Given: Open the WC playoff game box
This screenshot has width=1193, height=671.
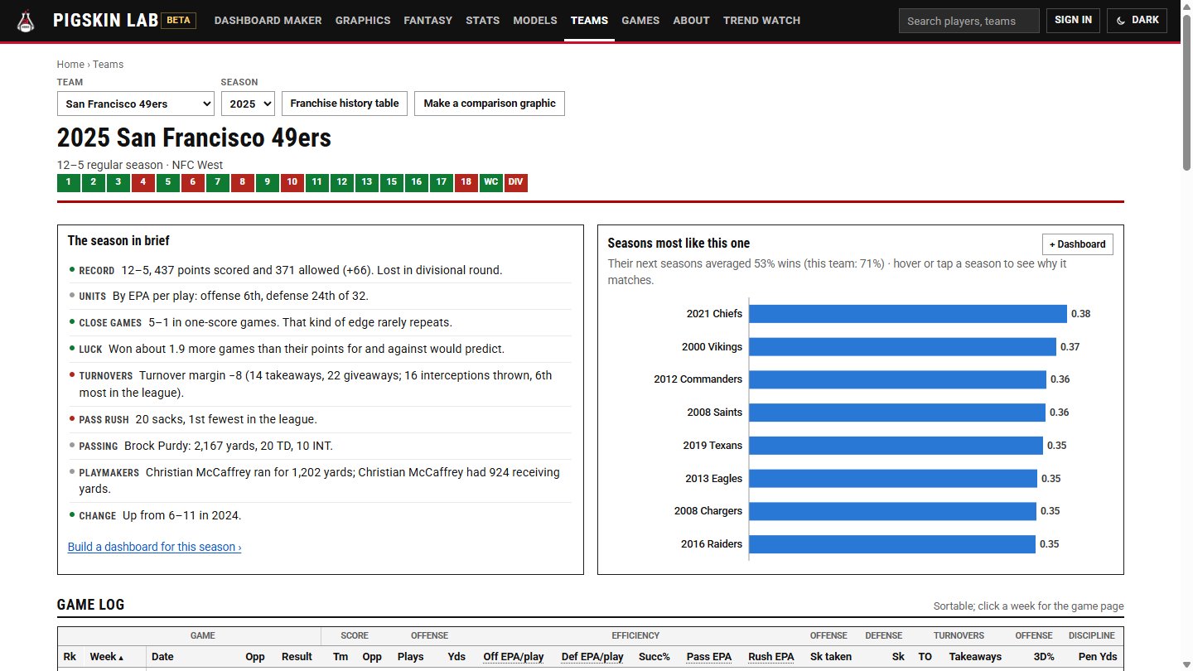Looking at the screenshot, I should coord(491,182).
